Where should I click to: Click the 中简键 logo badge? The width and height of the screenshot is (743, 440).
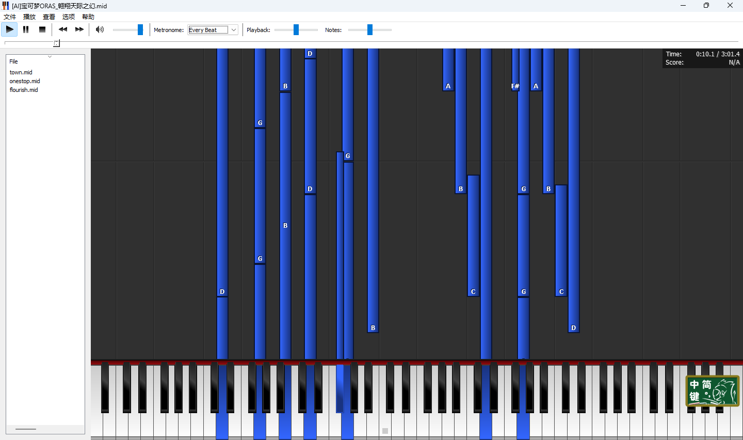(x=713, y=391)
